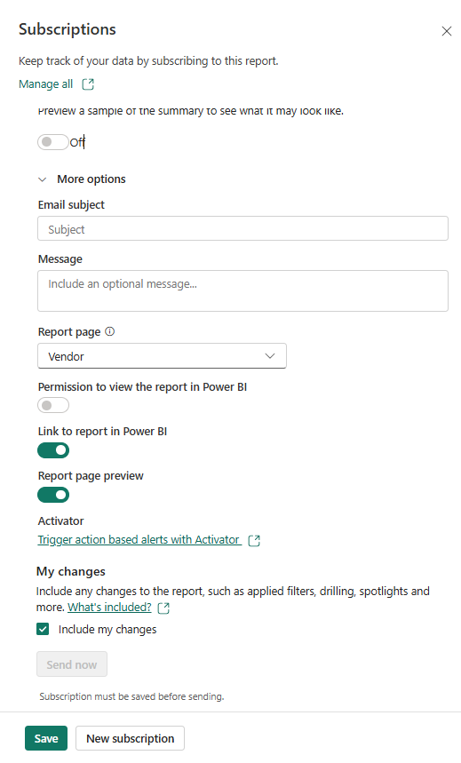Focus the Email subject field
The height and width of the screenshot is (763, 461).
(x=242, y=228)
